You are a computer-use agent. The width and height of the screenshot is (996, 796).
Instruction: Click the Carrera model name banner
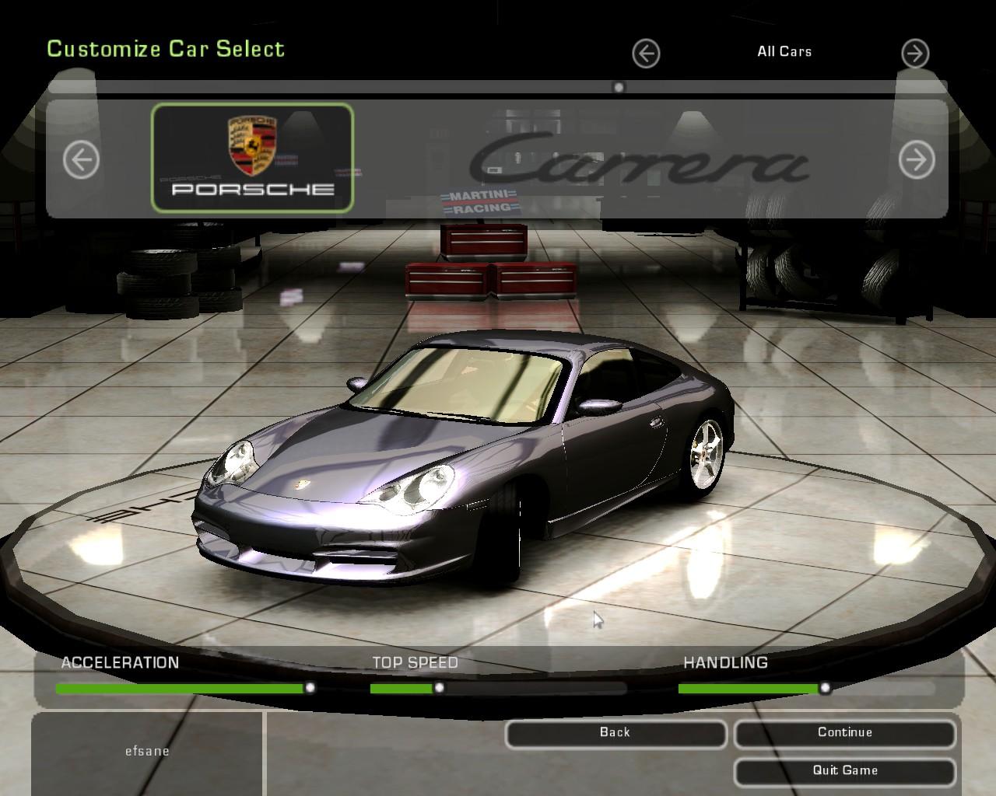[638, 159]
